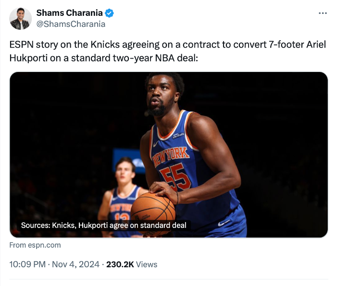Click the Nov 4, 2024 date
The image size is (337, 286).
[x=75, y=264]
